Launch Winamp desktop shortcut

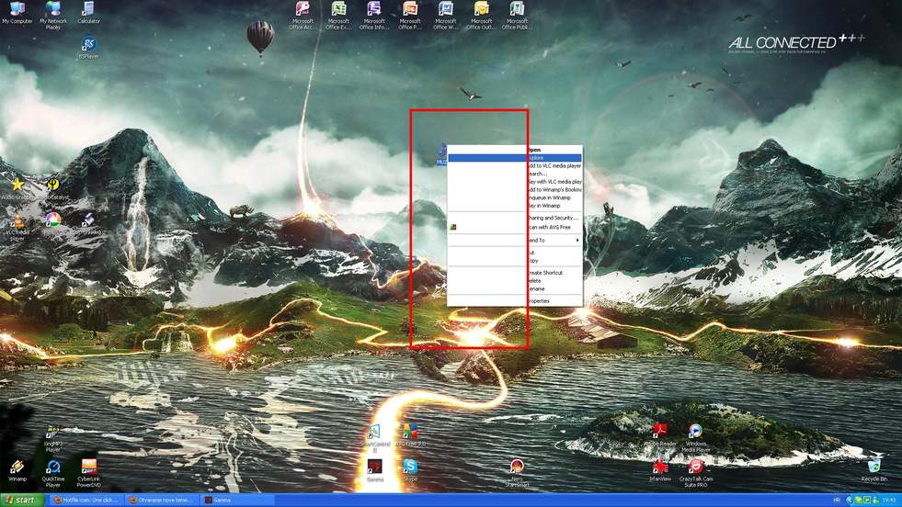click(x=17, y=470)
